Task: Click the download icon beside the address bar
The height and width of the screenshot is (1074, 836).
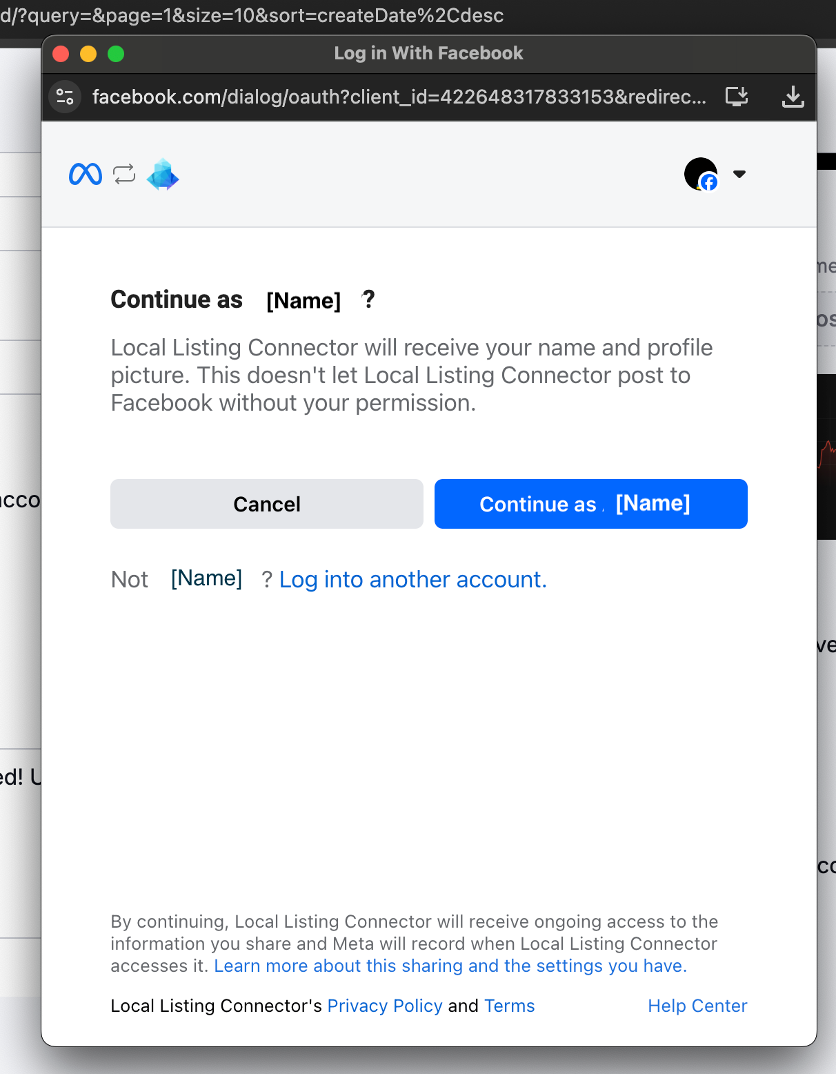Action: (x=793, y=97)
